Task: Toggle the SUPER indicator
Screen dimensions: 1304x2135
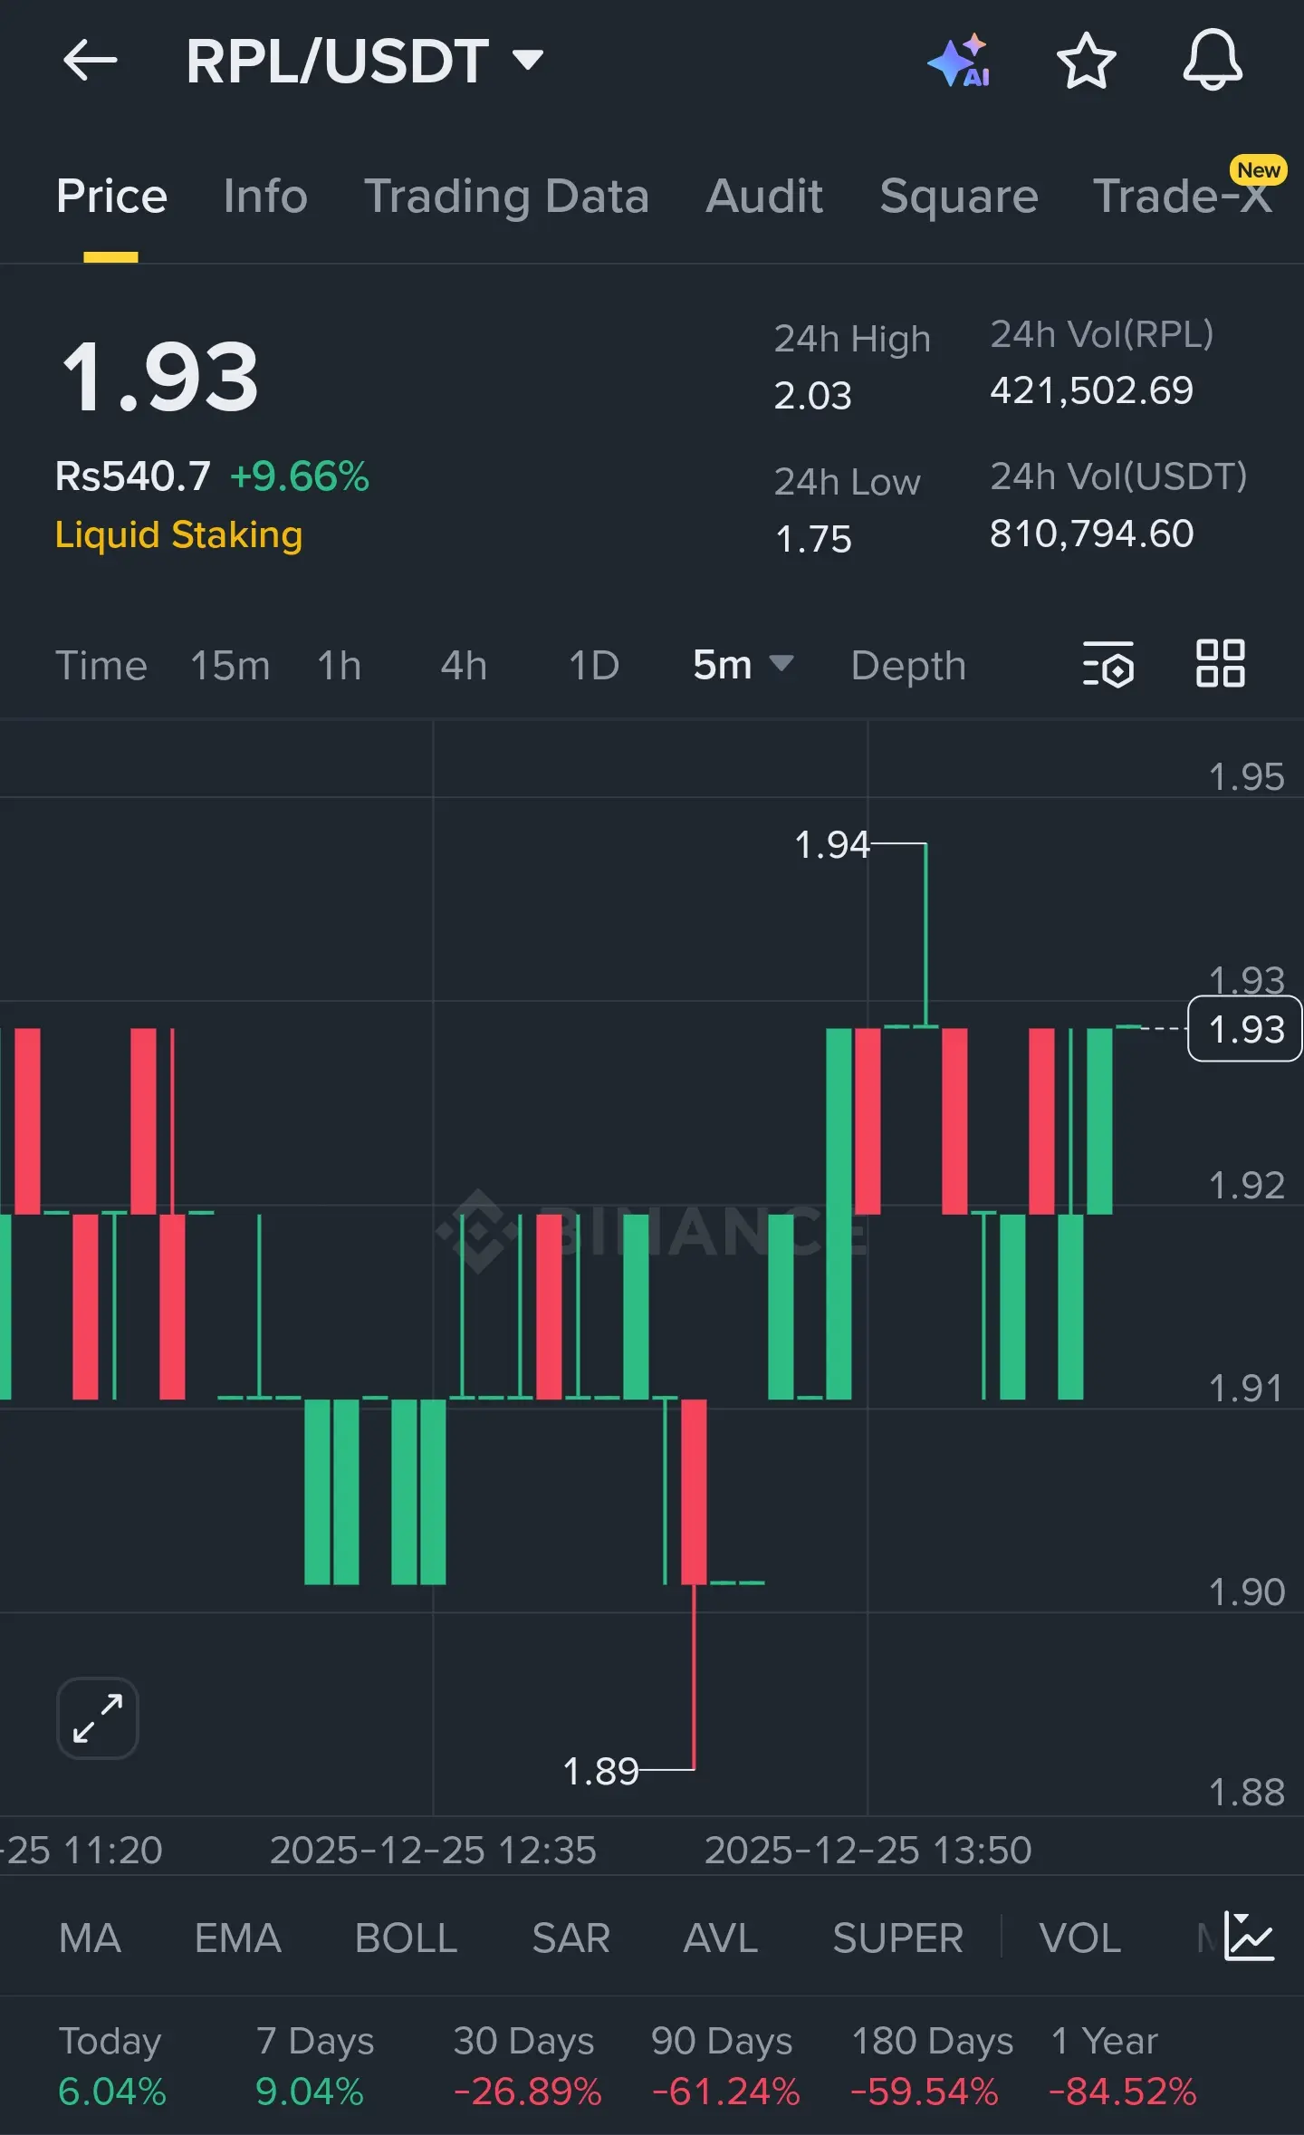Action: coord(897,1938)
